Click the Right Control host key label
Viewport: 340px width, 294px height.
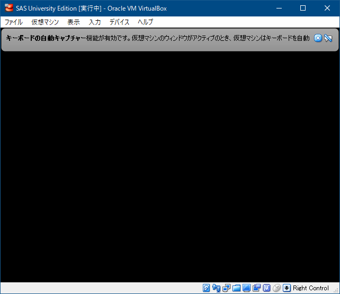tap(311, 288)
